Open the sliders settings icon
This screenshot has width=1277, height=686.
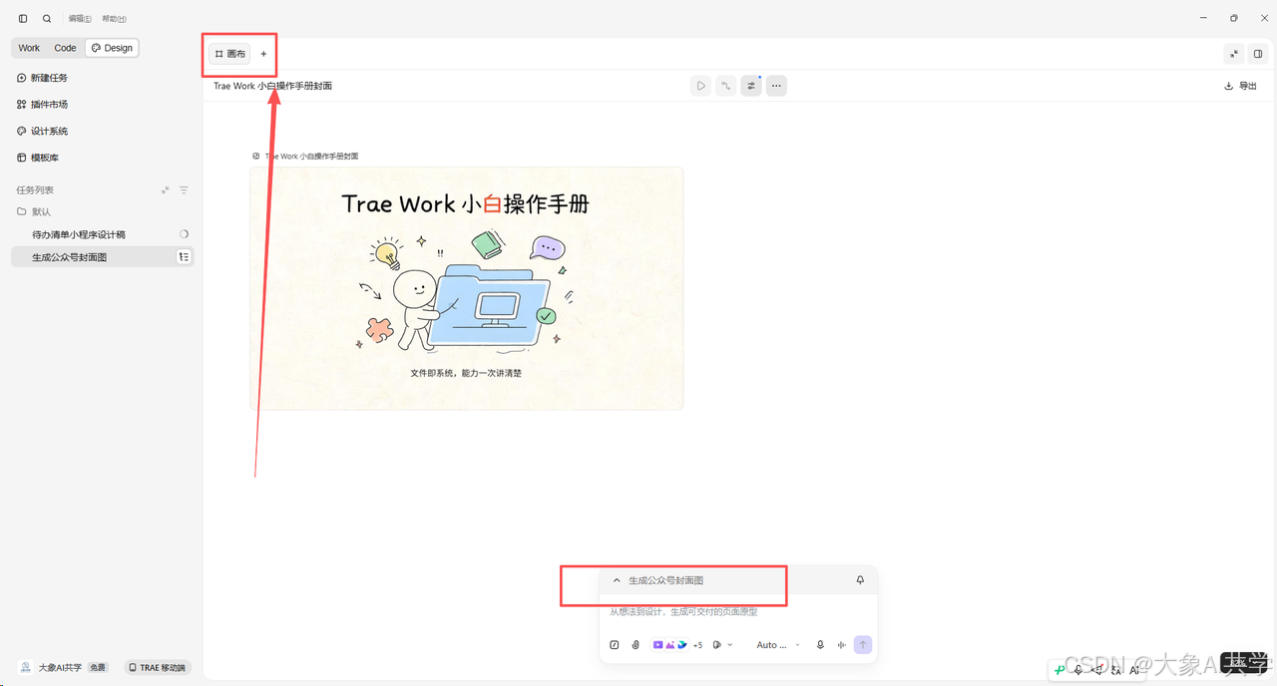(x=751, y=86)
